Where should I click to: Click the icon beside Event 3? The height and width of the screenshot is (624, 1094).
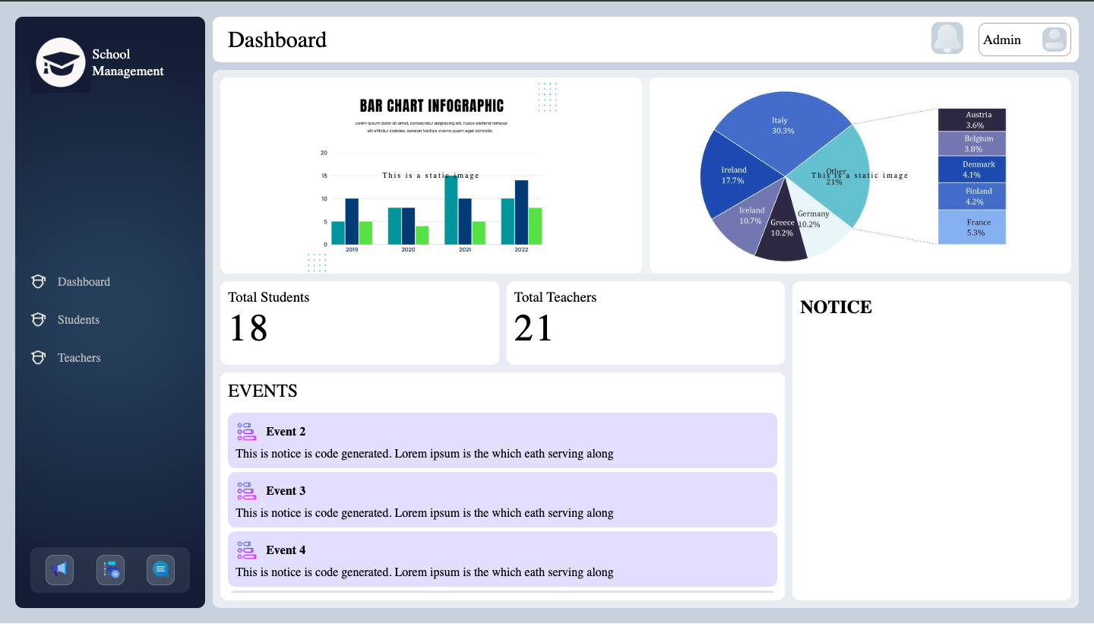(247, 491)
